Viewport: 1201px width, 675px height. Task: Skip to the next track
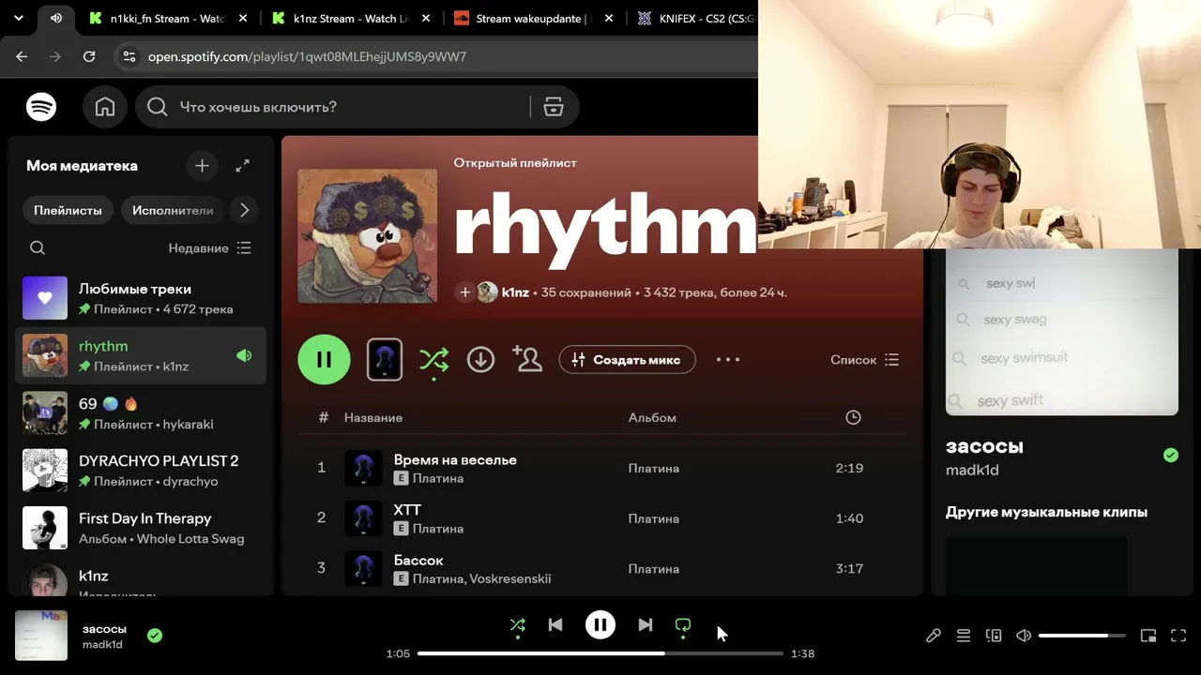(646, 625)
